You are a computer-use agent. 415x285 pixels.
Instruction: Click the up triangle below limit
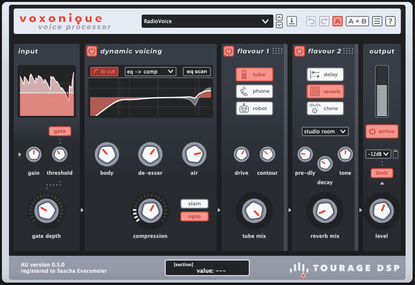[x=382, y=183]
